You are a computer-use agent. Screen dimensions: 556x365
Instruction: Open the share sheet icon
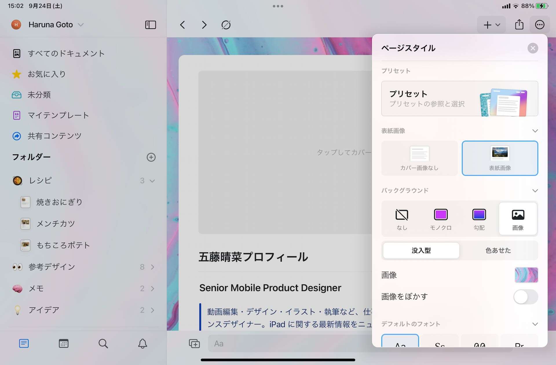(x=519, y=25)
